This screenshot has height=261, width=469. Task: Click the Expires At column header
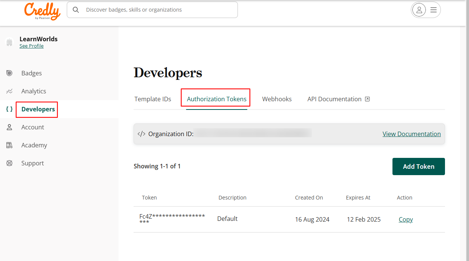358,198
